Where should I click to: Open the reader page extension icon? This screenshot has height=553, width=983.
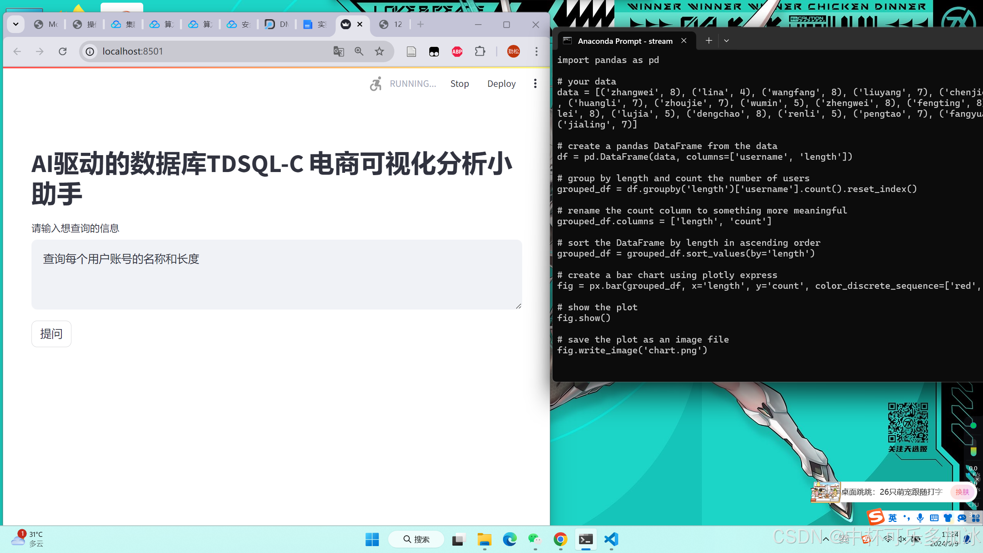point(411,51)
